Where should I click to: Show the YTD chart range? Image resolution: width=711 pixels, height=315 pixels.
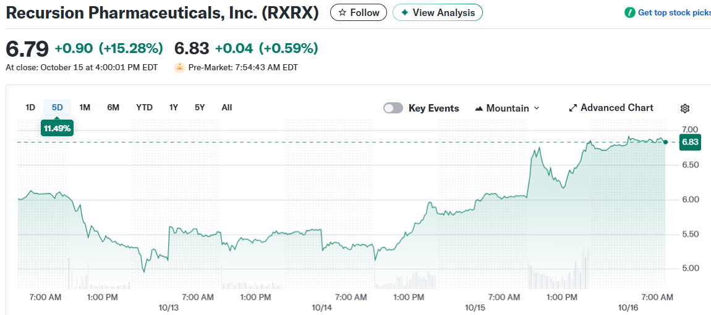click(144, 107)
